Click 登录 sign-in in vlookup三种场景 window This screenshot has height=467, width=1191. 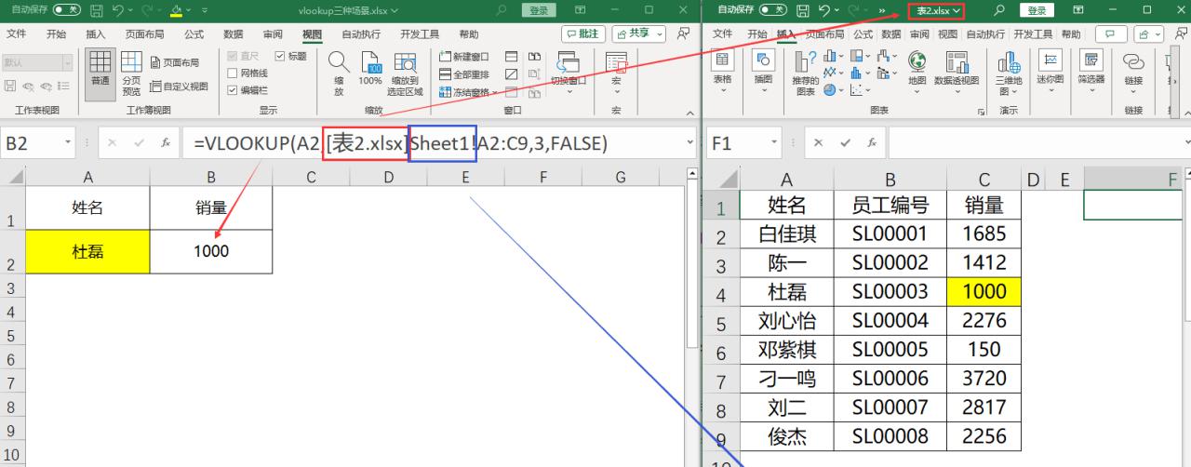click(x=538, y=10)
